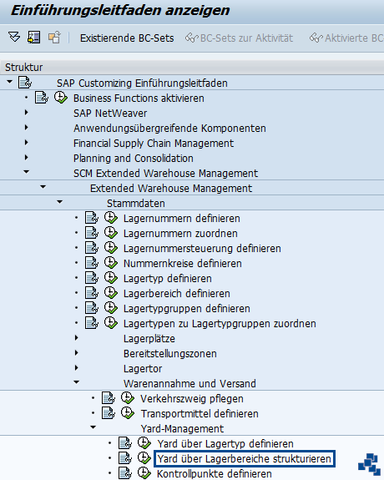Open documentation icon for Lagerbereich definieren
The image size is (384, 480).
tap(92, 293)
